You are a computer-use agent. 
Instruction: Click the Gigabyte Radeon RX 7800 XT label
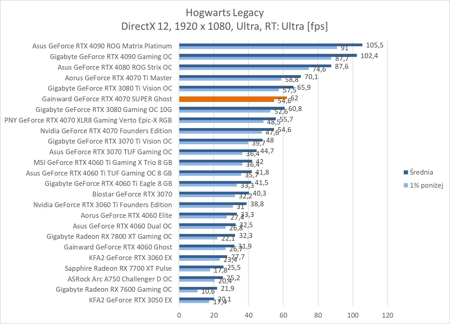tap(109, 236)
